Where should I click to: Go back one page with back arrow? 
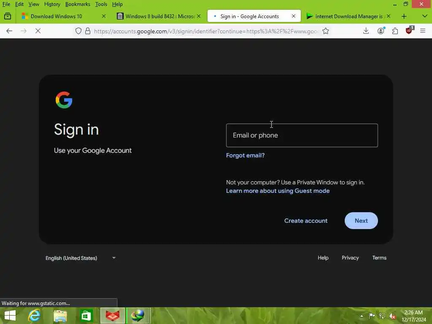pyautogui.click(x=9, y=31)
